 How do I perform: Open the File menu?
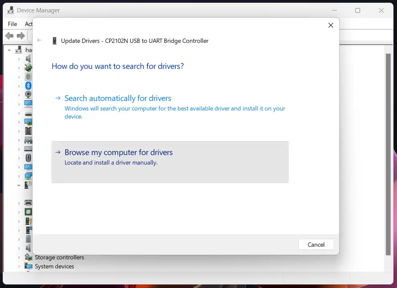[12, 24]
